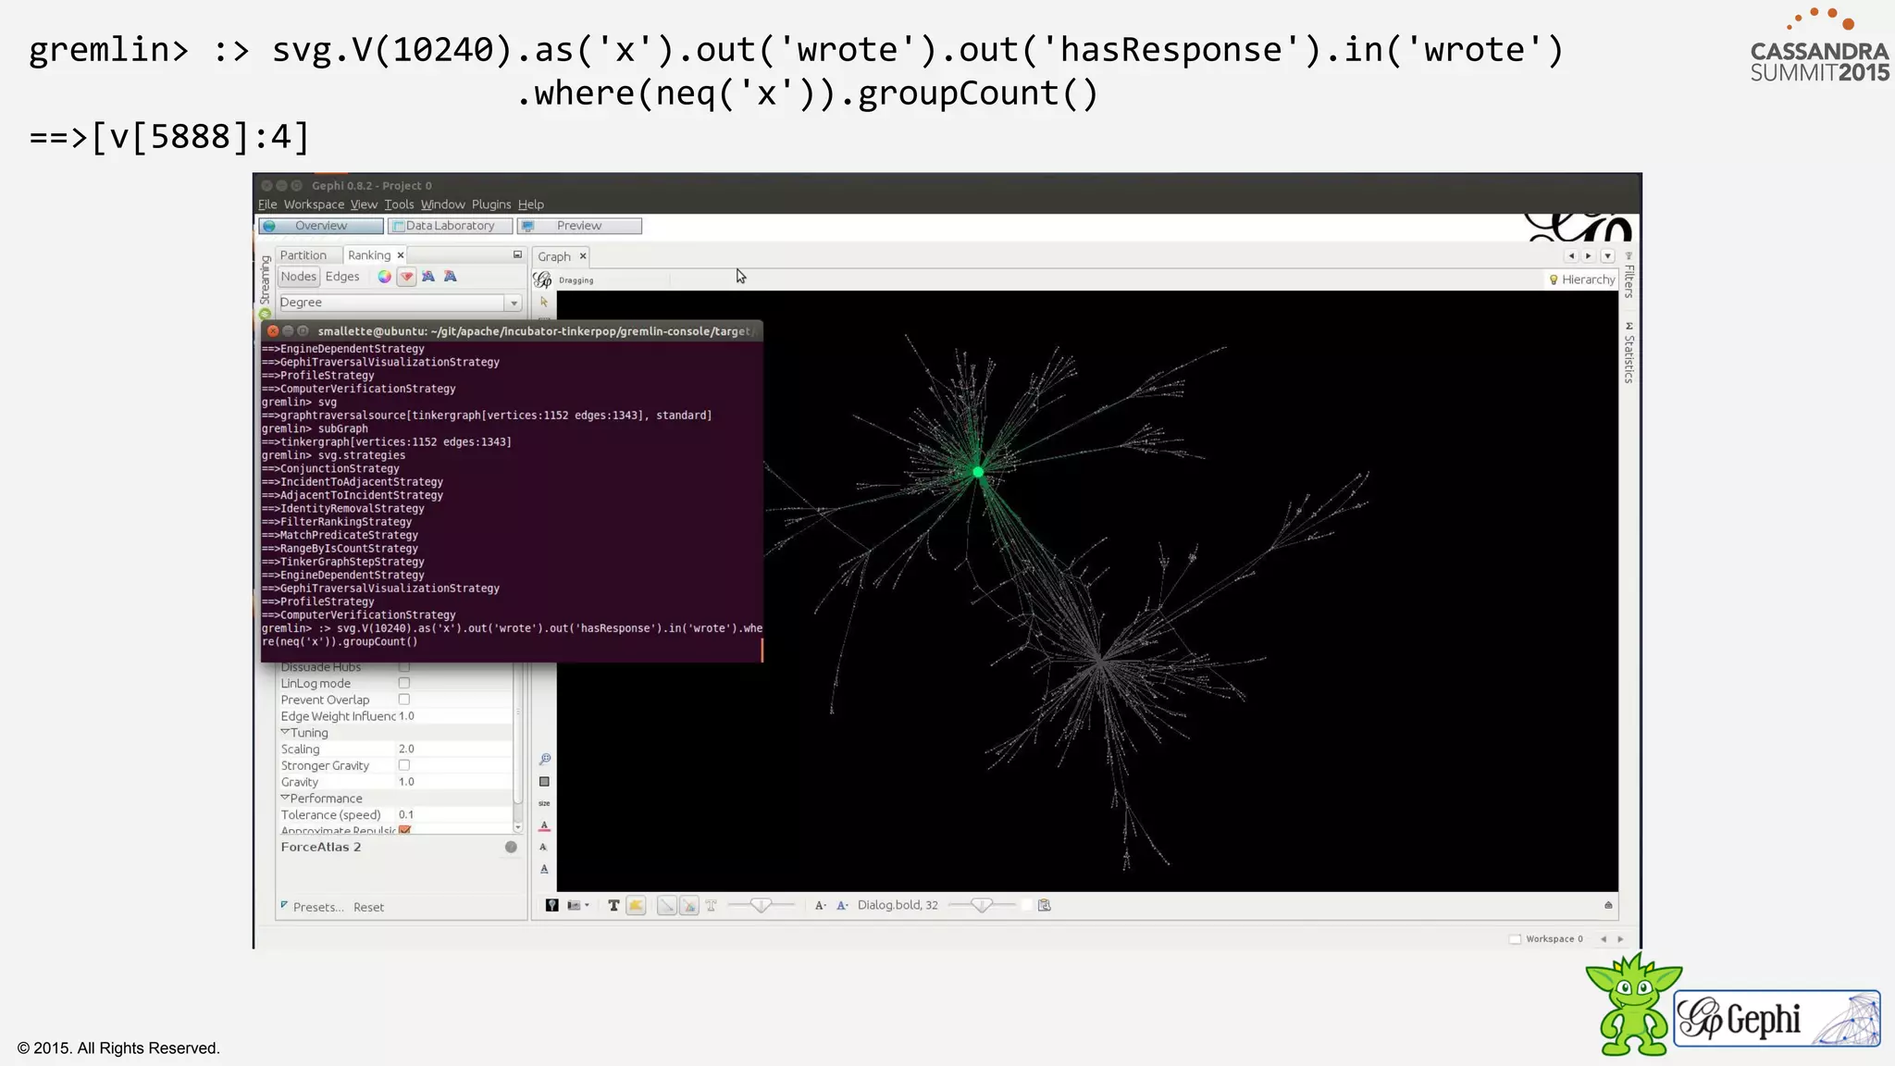Click the Gephi logo in graph toolbar
The image size is (1895, 1066).
click(x=543, y=279)
